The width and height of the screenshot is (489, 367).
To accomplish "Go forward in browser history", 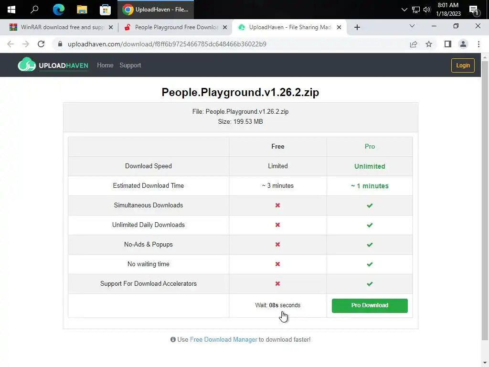I will pos(26,44).
